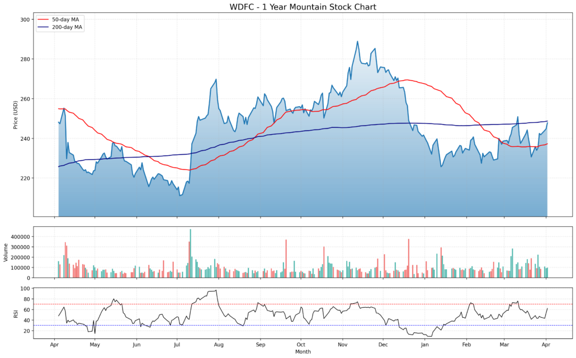Select the 200000 volume tick label
The image size is (576, 358).
pyautogui.click(x=20, y=257)
